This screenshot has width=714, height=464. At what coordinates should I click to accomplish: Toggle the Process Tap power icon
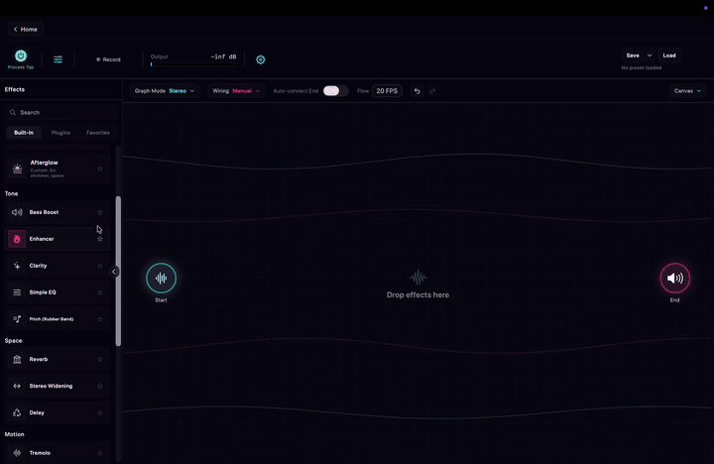click(x=21, y=56)
